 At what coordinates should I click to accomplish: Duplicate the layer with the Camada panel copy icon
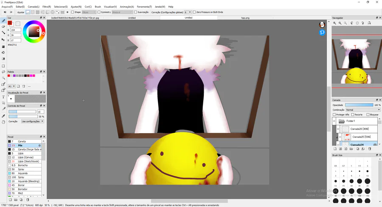click(357, 148)
